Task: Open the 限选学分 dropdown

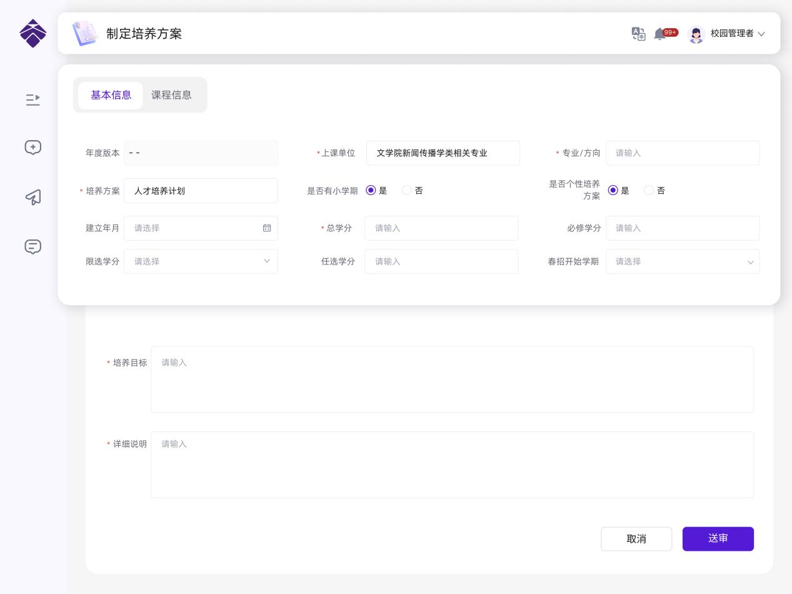Action: click(x=201, y=261)
